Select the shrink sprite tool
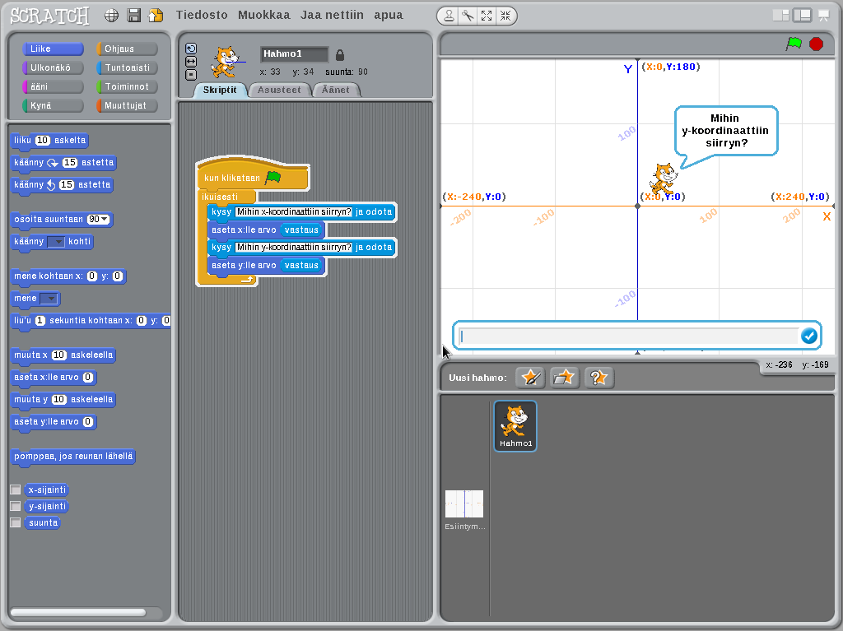The height and width of the screenshot is (631, 843). [x=505, y=16]
